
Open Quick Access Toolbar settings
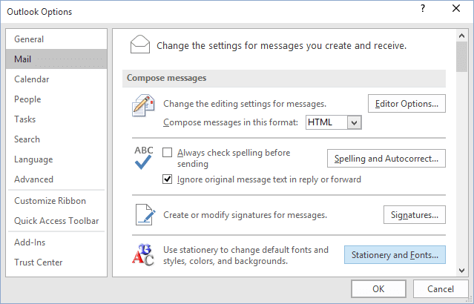tap(56, 221)
